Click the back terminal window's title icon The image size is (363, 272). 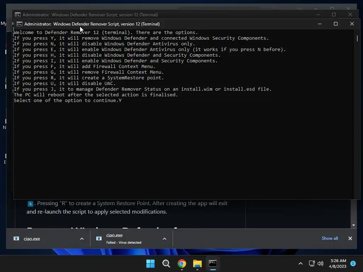(18, 15)
